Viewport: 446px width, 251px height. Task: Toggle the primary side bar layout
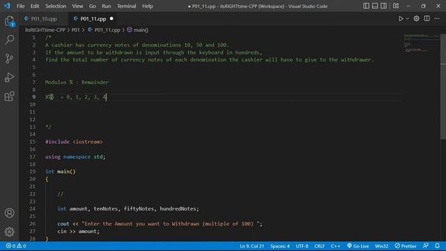[x=367, y=6]
